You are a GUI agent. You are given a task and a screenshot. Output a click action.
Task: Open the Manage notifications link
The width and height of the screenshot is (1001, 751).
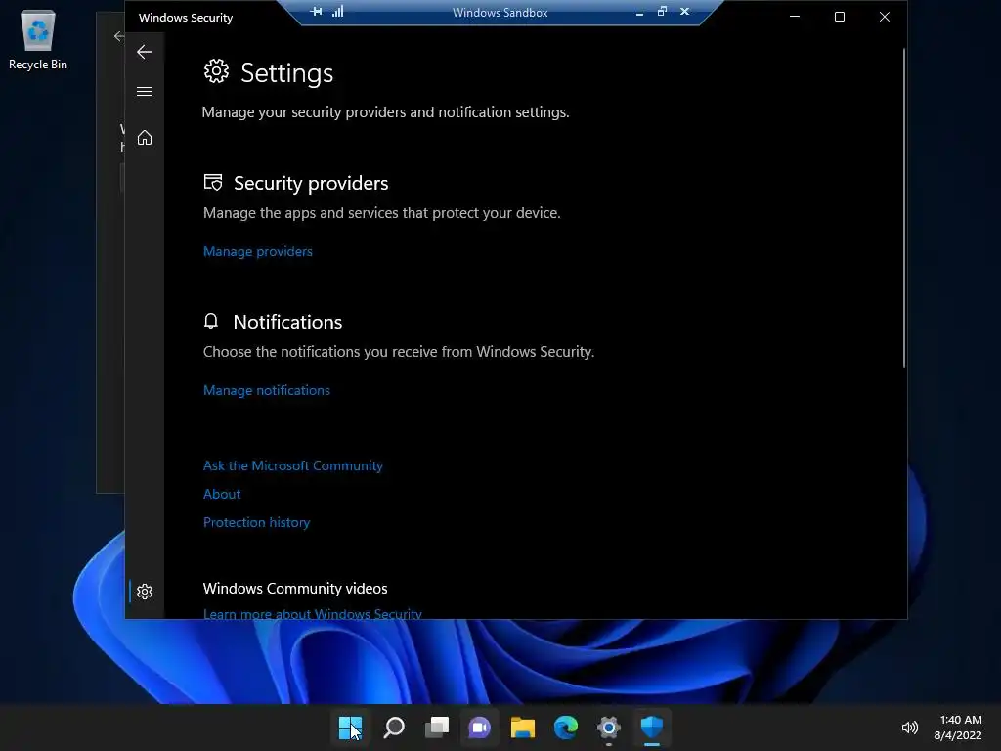tap(266, 390)
